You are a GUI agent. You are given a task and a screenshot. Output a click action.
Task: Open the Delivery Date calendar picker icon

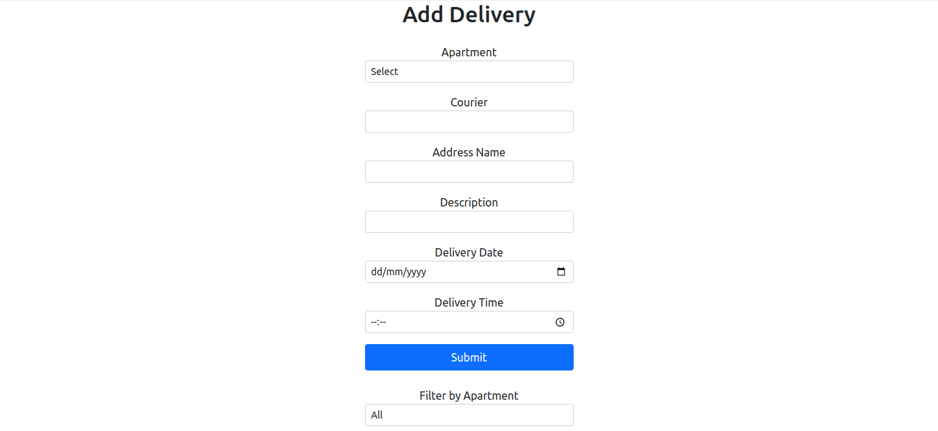pos(561,272)
